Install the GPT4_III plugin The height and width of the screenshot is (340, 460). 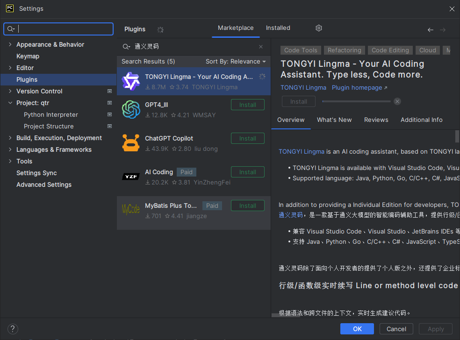click(x=248, y=105)
